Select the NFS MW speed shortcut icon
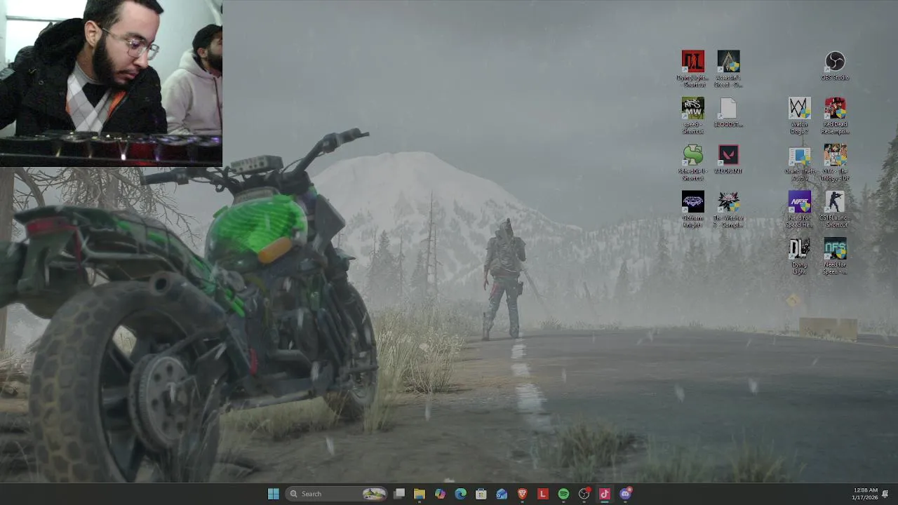The height and width of the screenshot is (505, 898). pyautogui.click(x=692, y=116)
